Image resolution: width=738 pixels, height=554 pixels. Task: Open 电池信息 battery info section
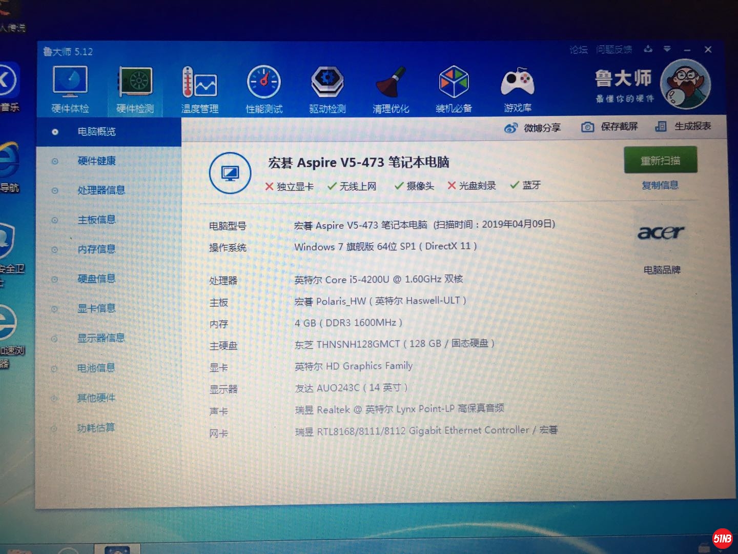coord(96,368)
